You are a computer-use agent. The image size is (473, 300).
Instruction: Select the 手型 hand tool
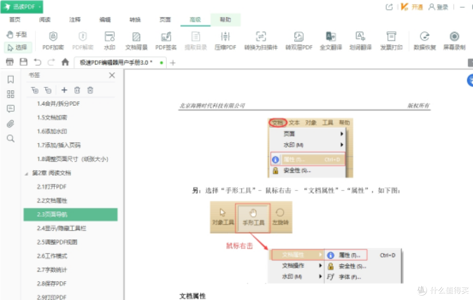pos(17,34)
